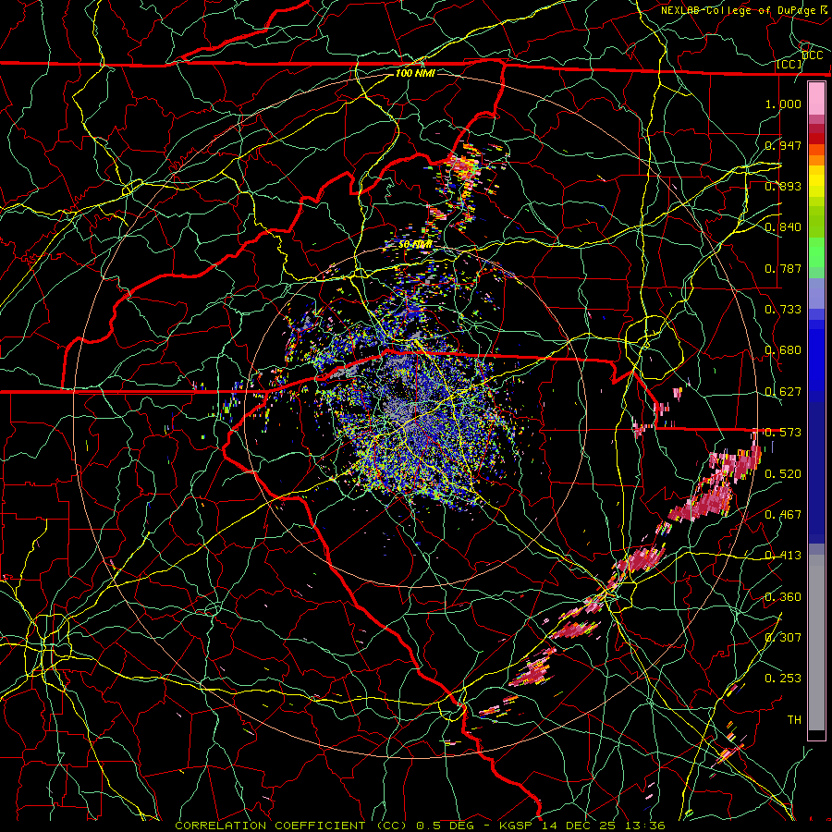The image size is (832, 832).
Task: Select the 0.840 scale value
Action: click(x=783, y=227)
